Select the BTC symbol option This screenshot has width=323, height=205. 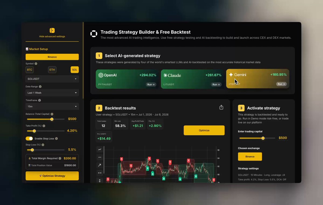point(30,70)
